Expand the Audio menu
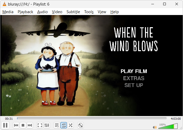The image size is (183, 130). click(43, 12)
